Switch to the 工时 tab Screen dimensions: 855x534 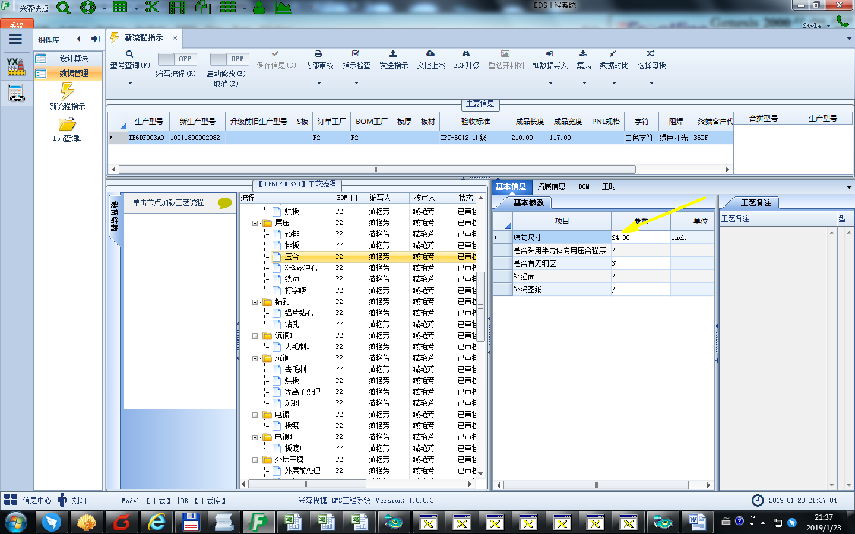pos(609,186)
